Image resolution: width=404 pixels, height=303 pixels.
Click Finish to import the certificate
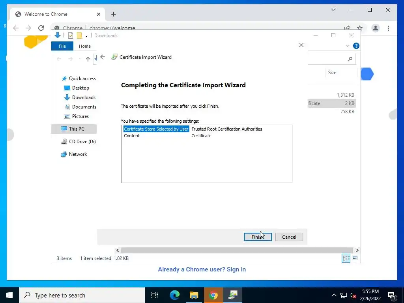[x=258, y=237]
